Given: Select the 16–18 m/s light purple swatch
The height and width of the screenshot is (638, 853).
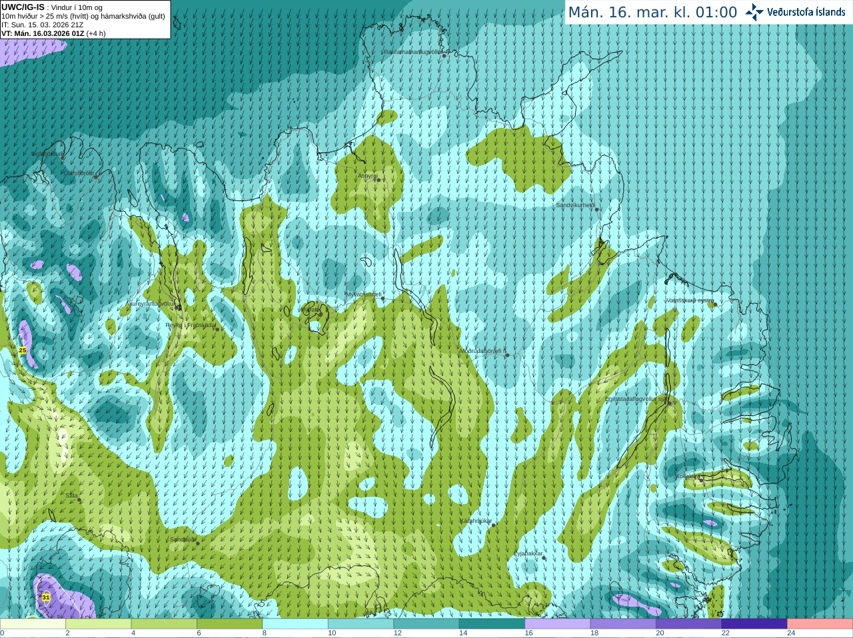Looking at the screenshot, I should (558, 624).
